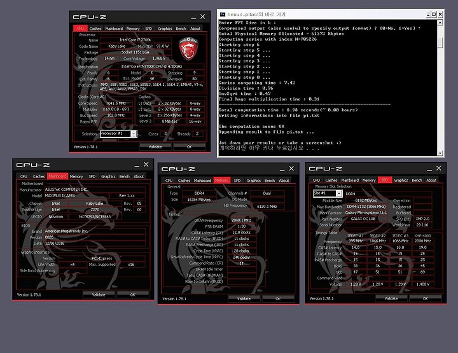Click the DRAM Frequency value 2040.1 MHz

point(241,220)
